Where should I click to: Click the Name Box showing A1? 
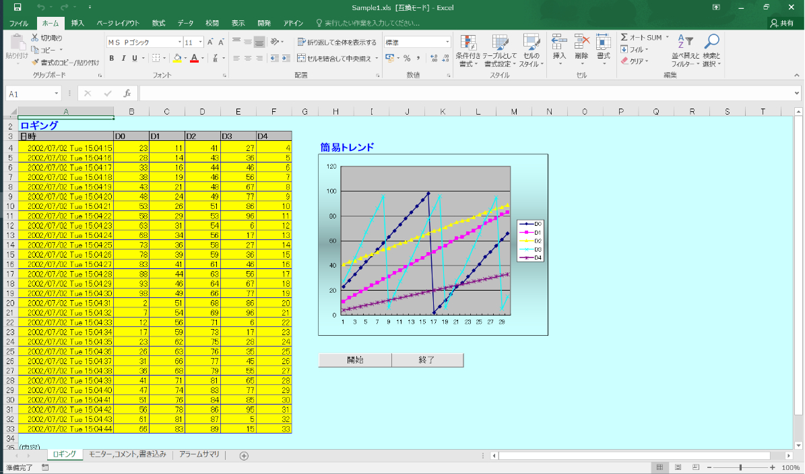click(x=26, y=94)
